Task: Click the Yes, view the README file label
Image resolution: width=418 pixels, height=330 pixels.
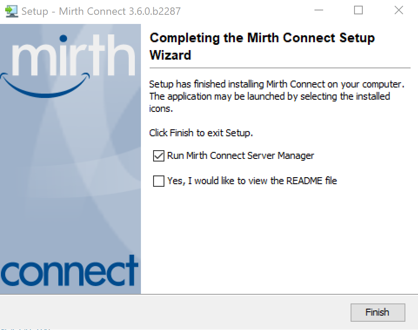Action: [252, 181]
